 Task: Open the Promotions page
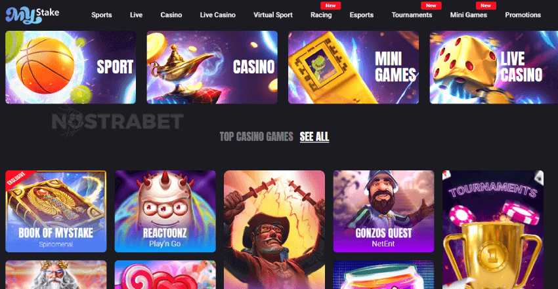(x=523, y=15)
